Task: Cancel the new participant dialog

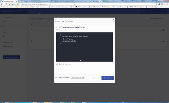Action: coord(94,78)
